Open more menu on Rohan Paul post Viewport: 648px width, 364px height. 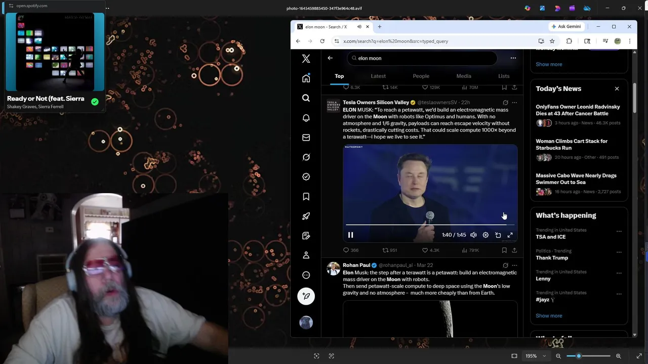514,265
